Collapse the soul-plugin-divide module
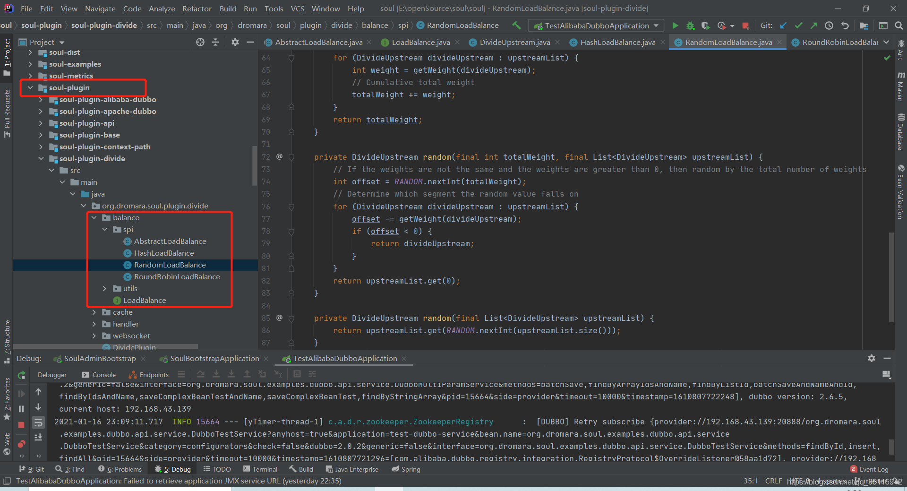907x491 pixels. [x=41, y=158]
